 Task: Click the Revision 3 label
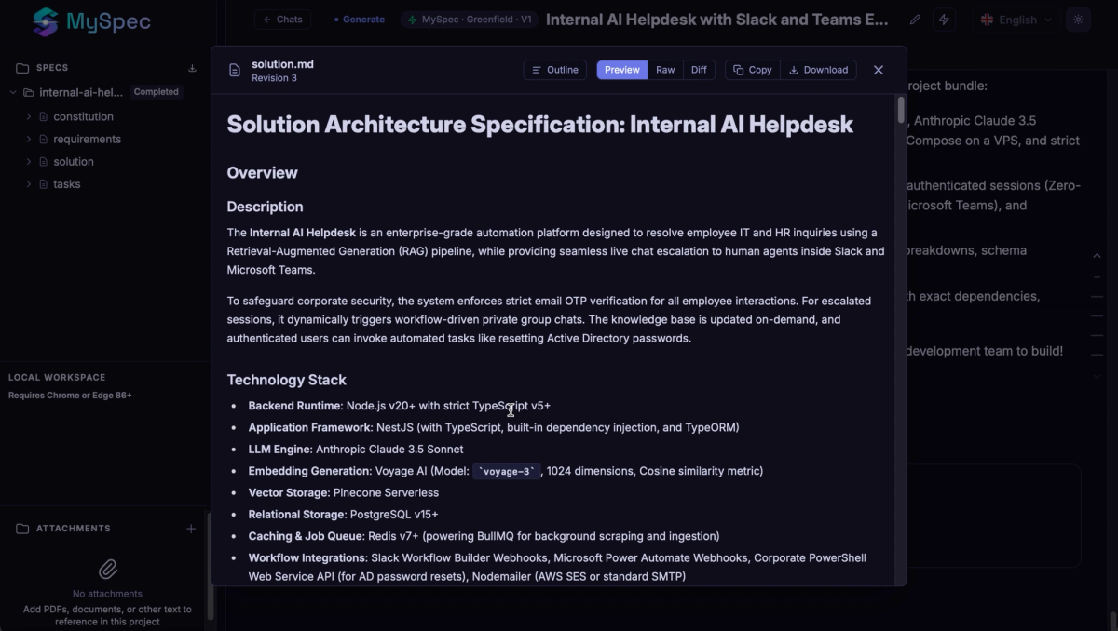coord(274,78)
